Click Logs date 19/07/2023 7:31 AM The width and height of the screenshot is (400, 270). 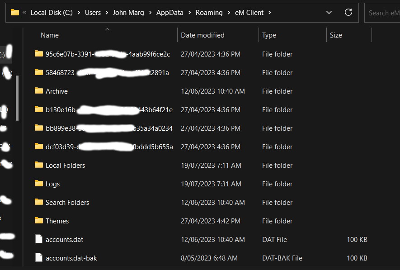211,184
